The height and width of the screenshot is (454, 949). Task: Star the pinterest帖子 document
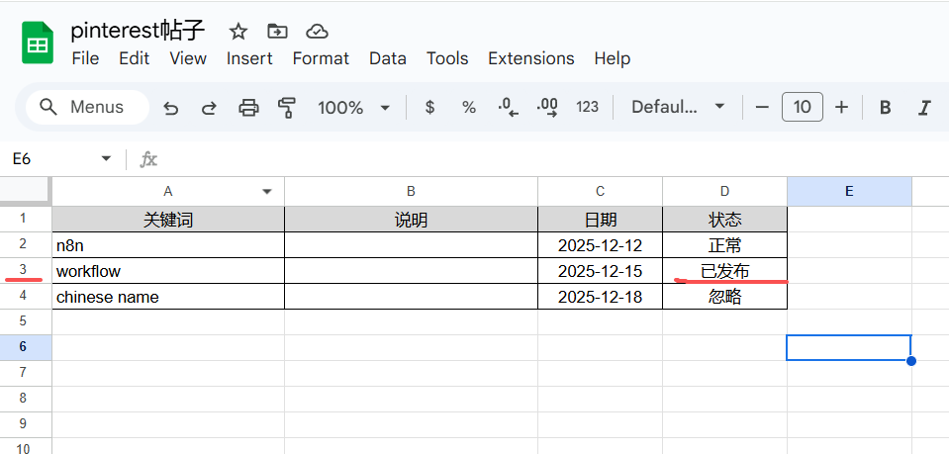pyautogui.click(x=238, y=31)
